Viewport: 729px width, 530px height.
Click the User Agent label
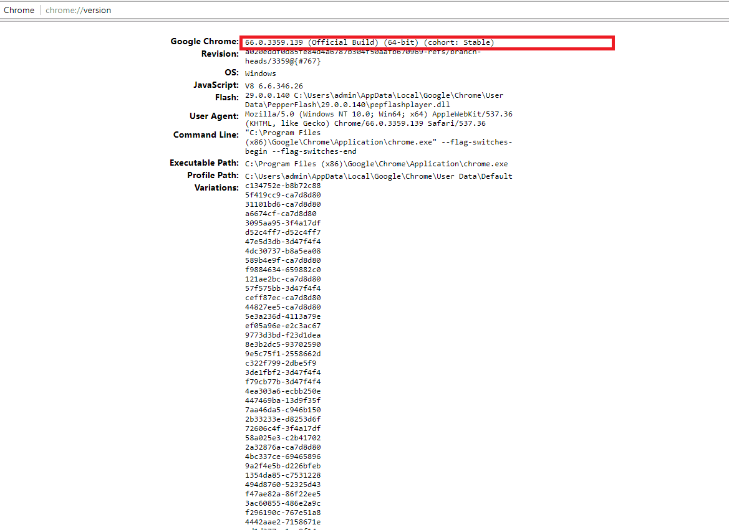(x=214, y=116)
